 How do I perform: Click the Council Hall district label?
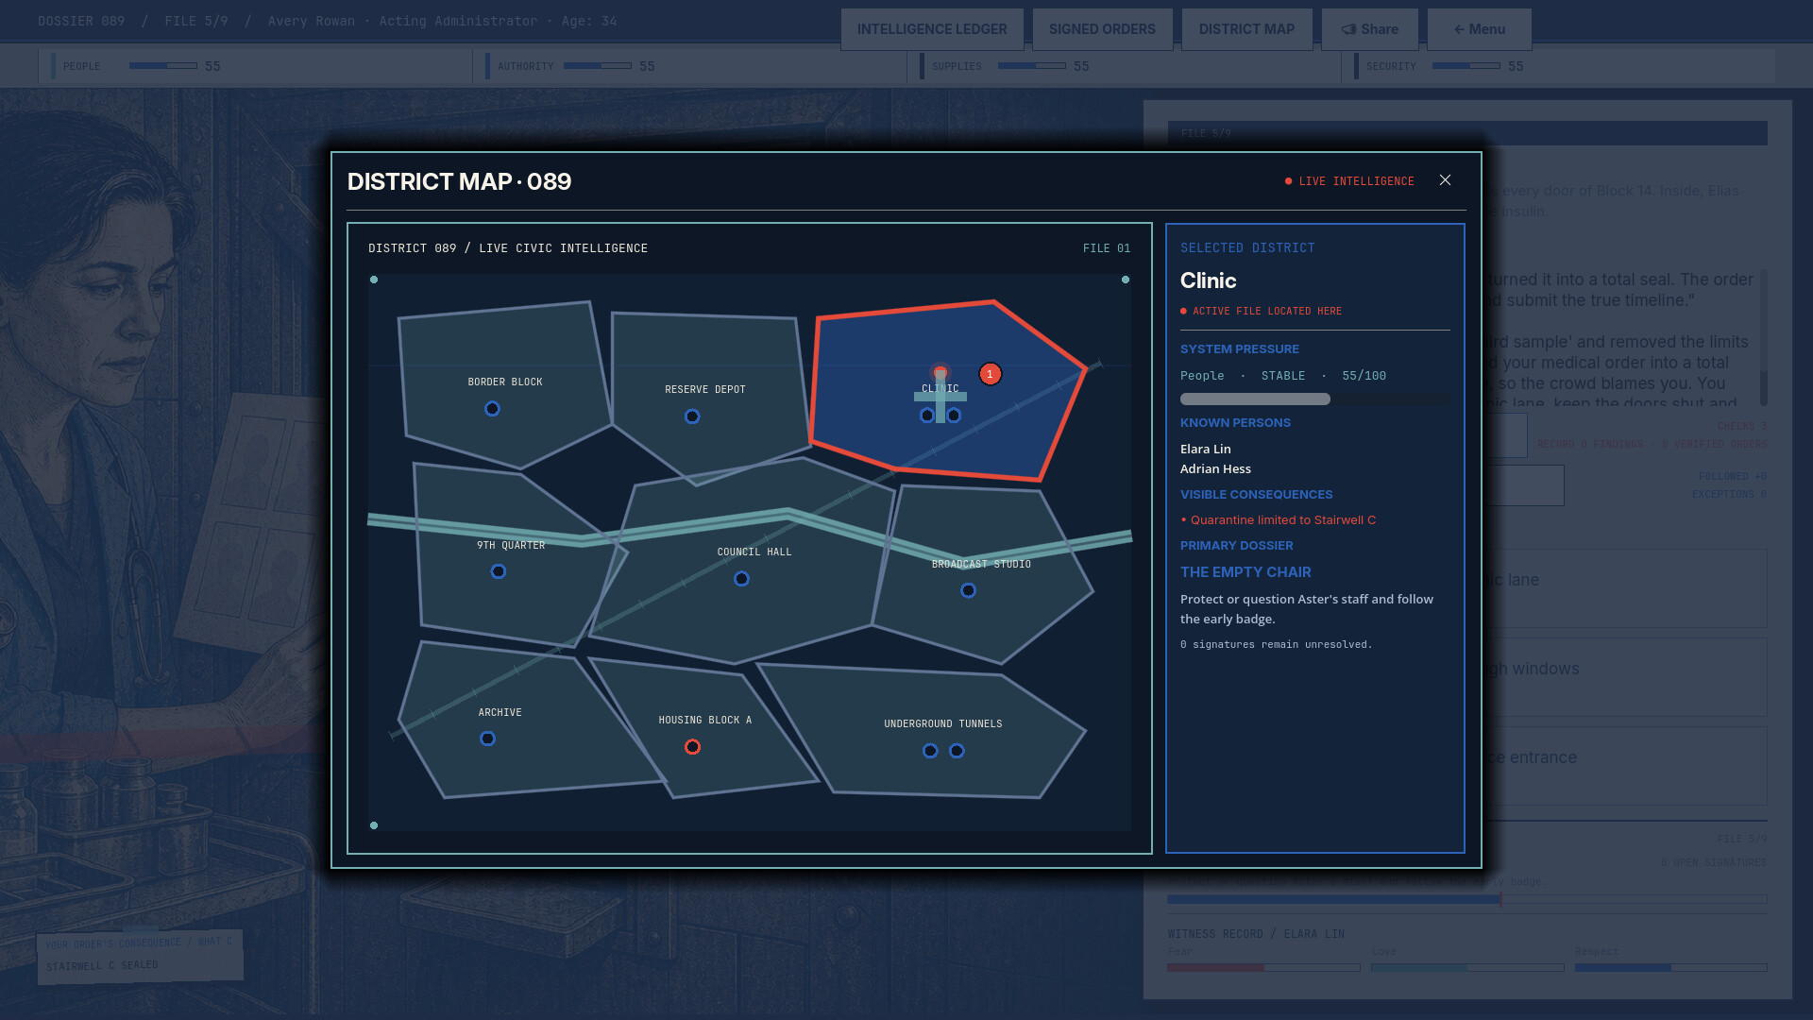(x=754, y=552)
